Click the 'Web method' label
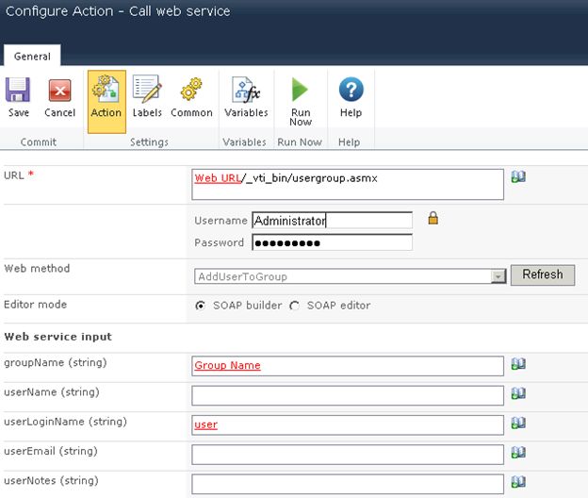Image resolution: width=588 pixels, height=498 pixels. click(37, 268)
